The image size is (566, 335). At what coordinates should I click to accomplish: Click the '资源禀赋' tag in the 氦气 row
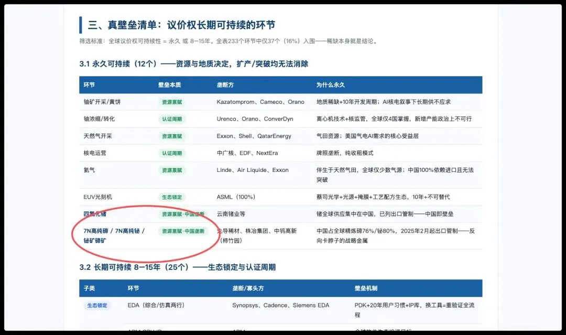click(172, 170)
